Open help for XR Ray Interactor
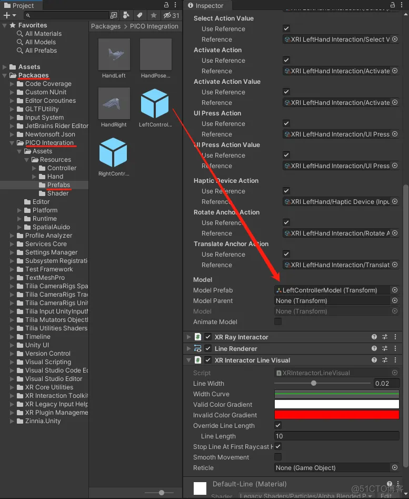 pos(374,337)
